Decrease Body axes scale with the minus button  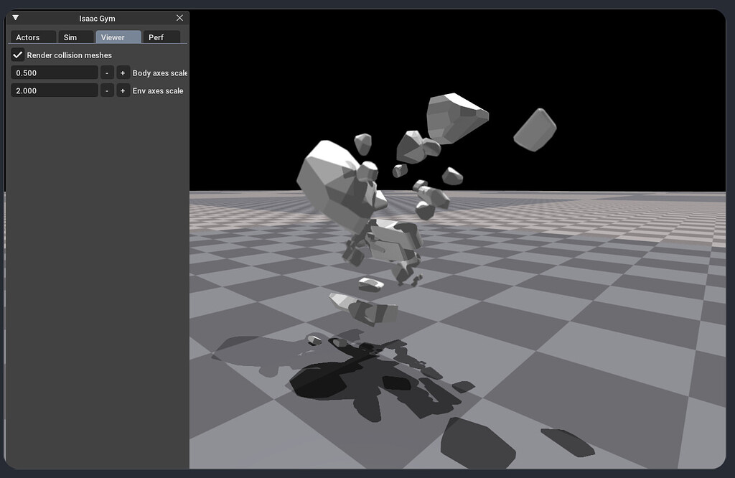point(106,72)
